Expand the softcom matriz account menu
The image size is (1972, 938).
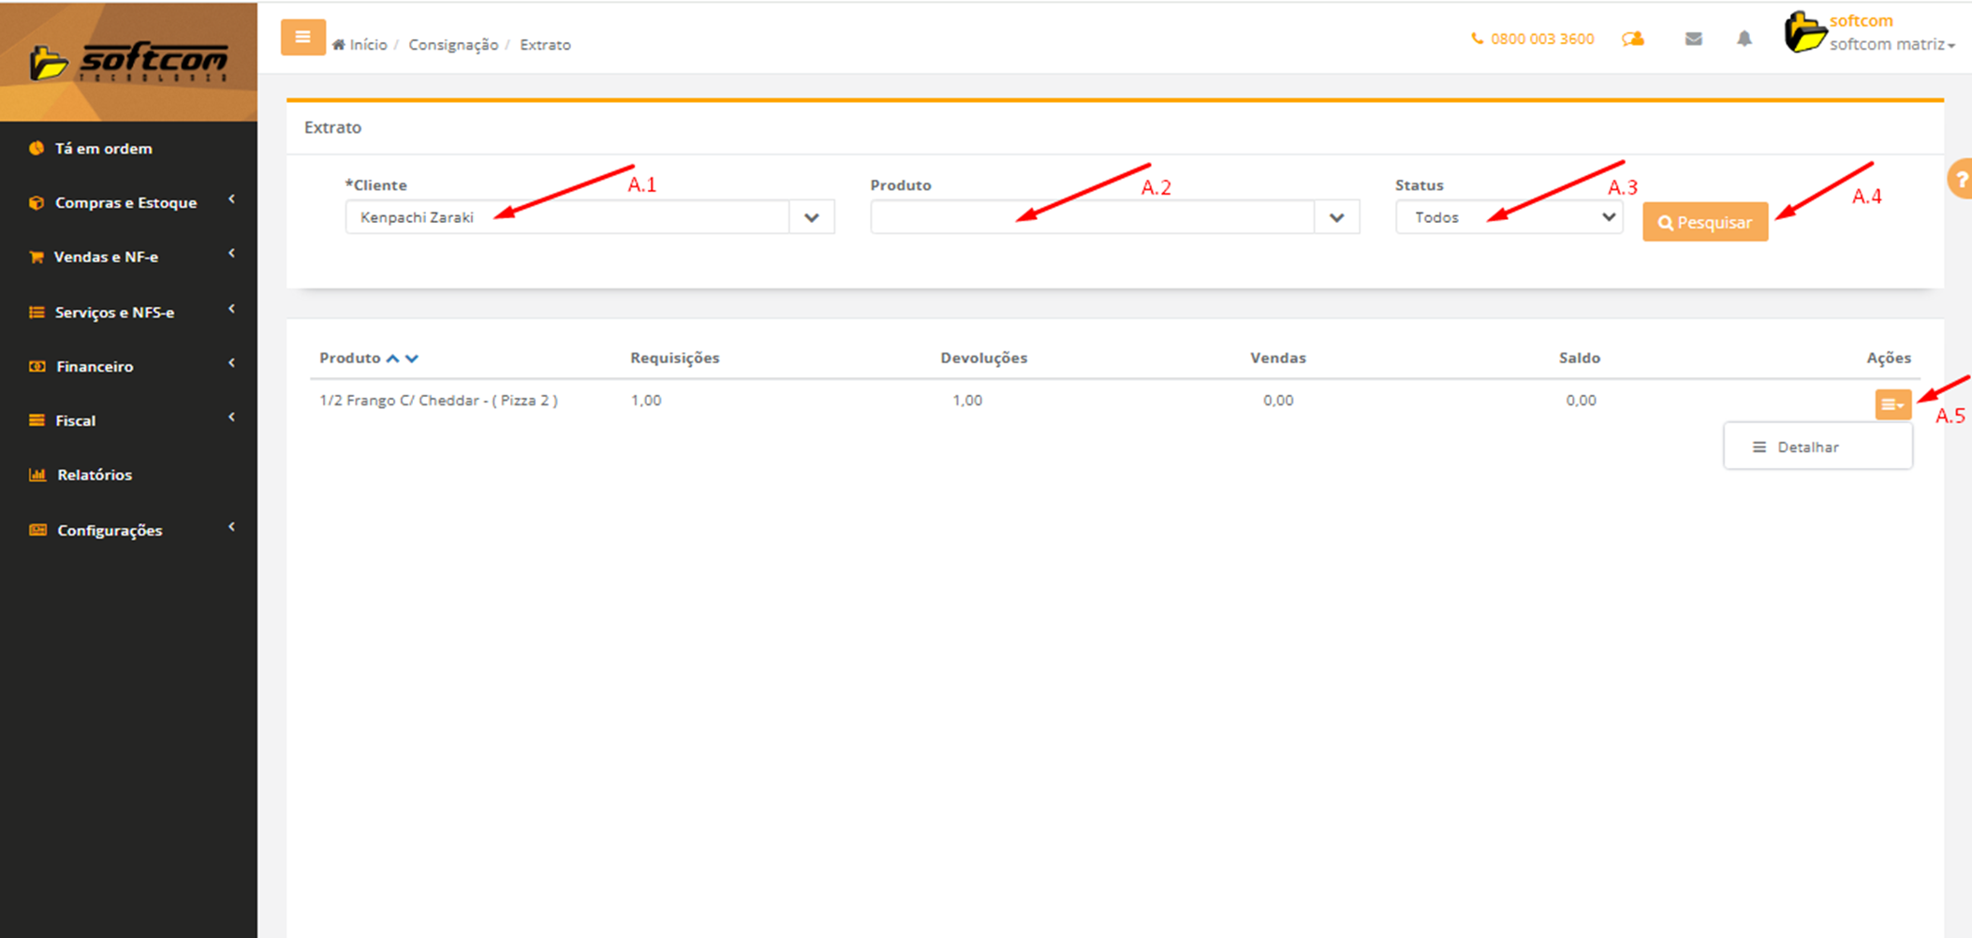[1891, 45]
